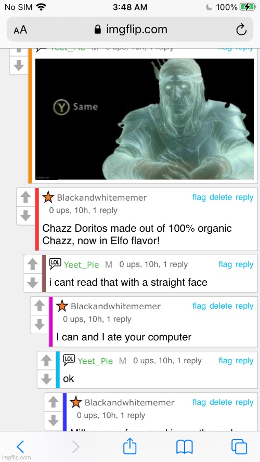Tap the Safari reload page icon
This screenshot has width=260, height=462.
tap(241, 30)
